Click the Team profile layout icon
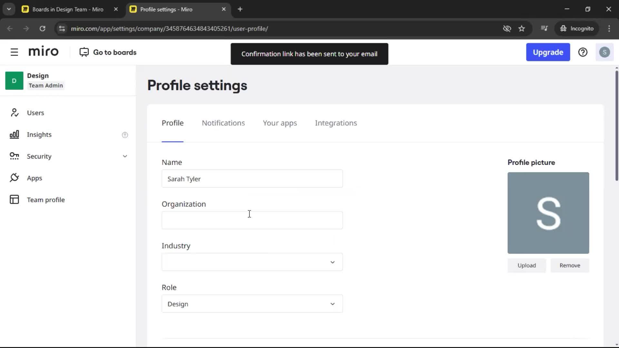This screenshot has width=619, height=348. [14, 199]
